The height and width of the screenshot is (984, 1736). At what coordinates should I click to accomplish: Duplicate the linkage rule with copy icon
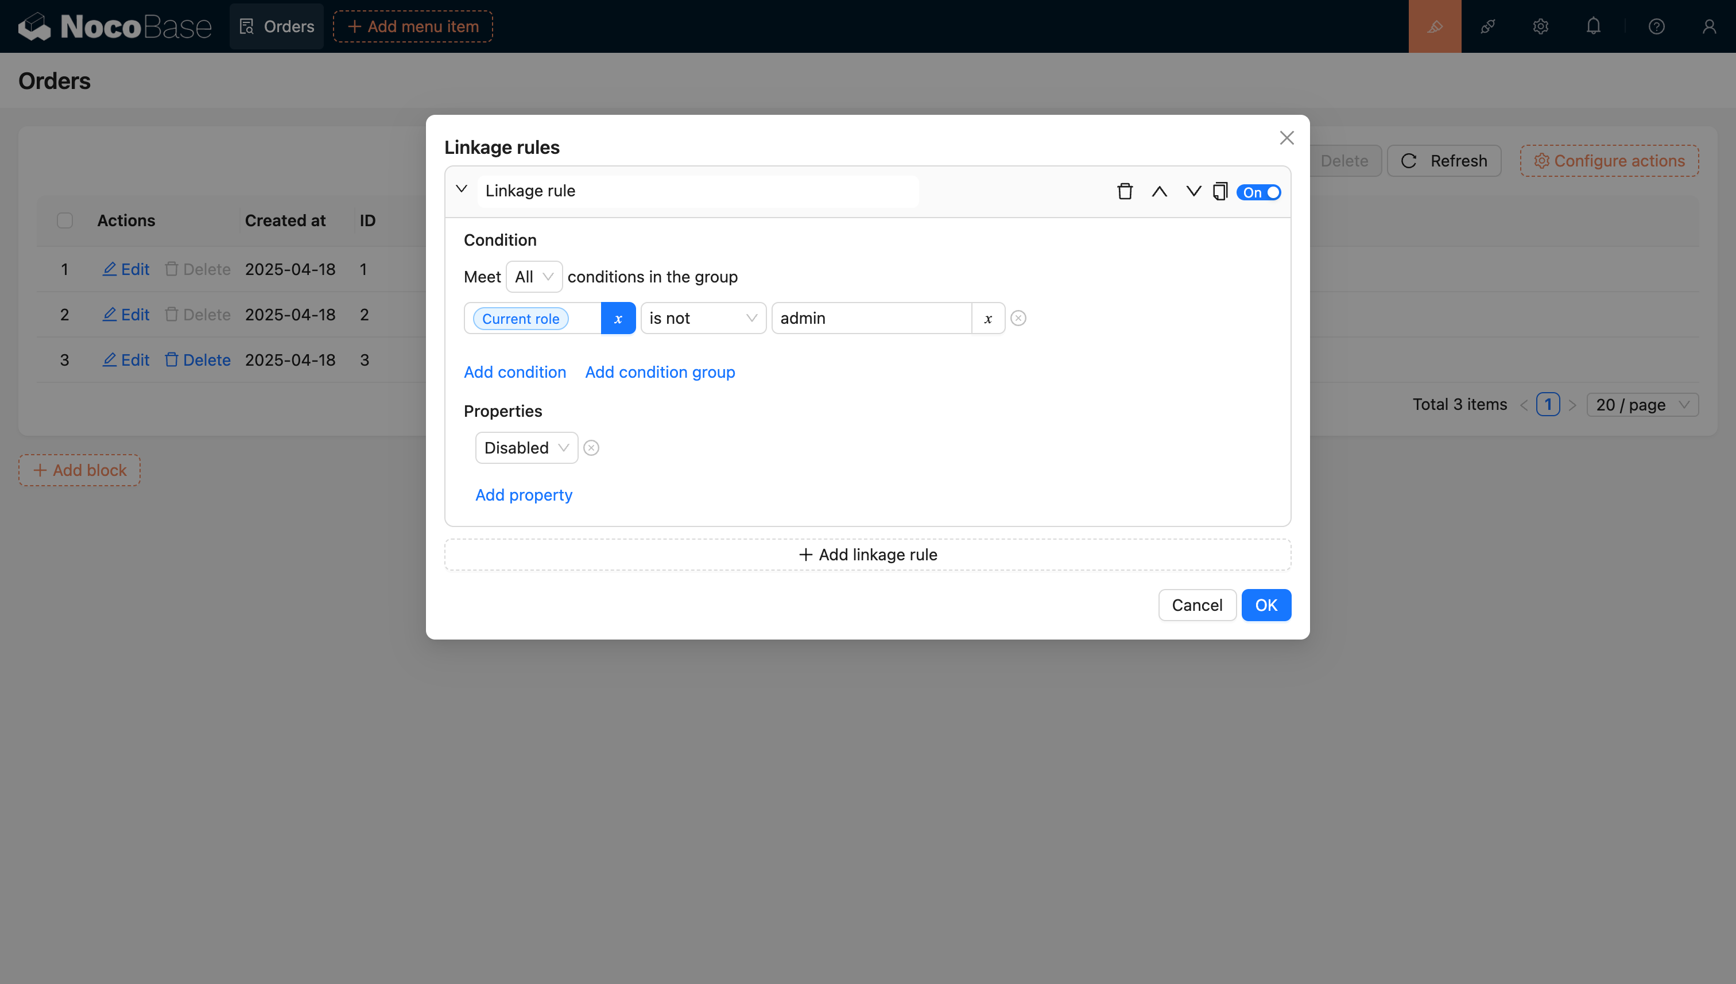click(x=1220, y=192)
